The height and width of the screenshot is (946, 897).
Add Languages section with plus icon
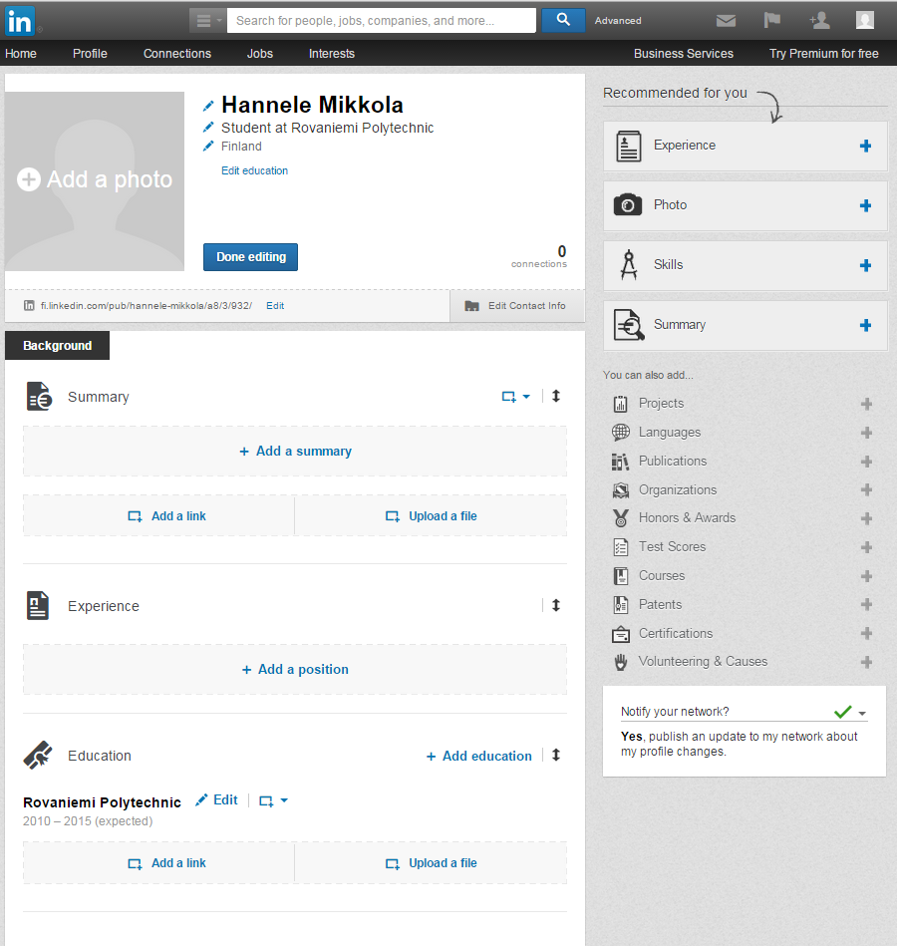click(x=867, y=433)
